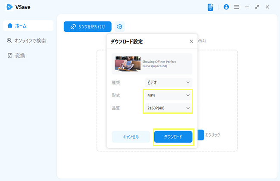Close the ダウンロード設定 dialog
Viewport: 280px width, 181px height.
point(191,41)
